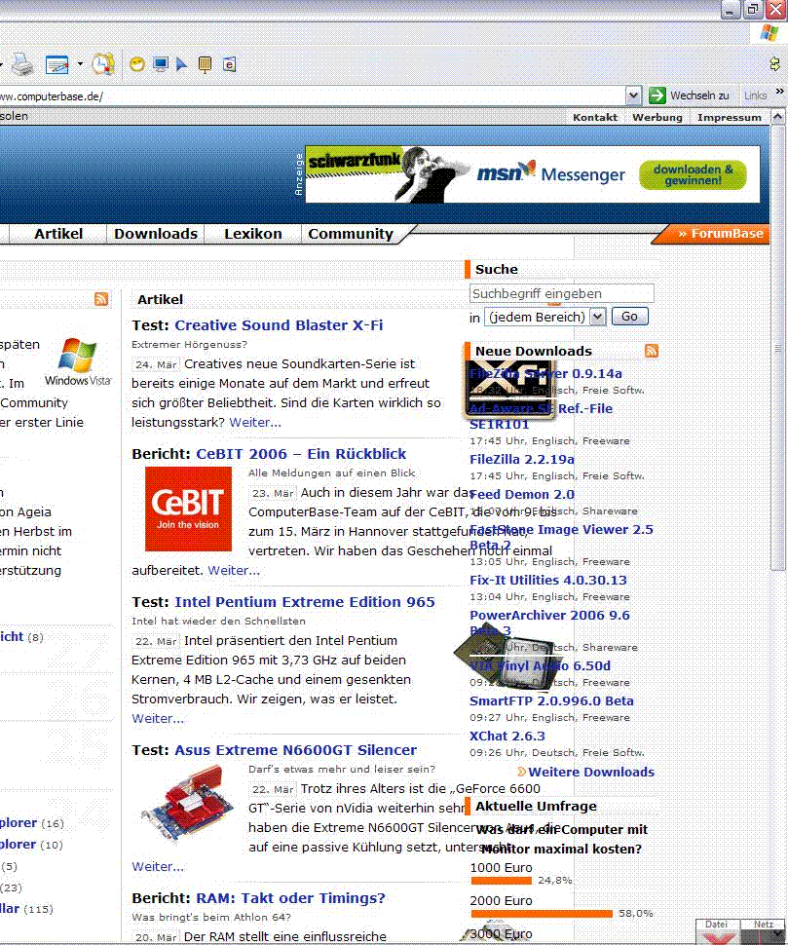Open the Creative Sound Blaster X-Fi article
This screenshot has width=788, height=945.
coord(279,325)
